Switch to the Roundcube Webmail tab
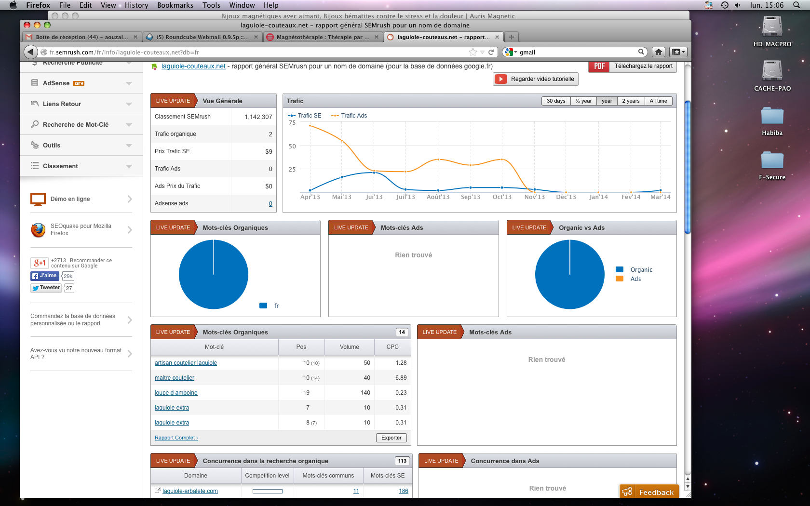This screenshot has width=810, height=506. pyautogui.click(x=202, y=37)
